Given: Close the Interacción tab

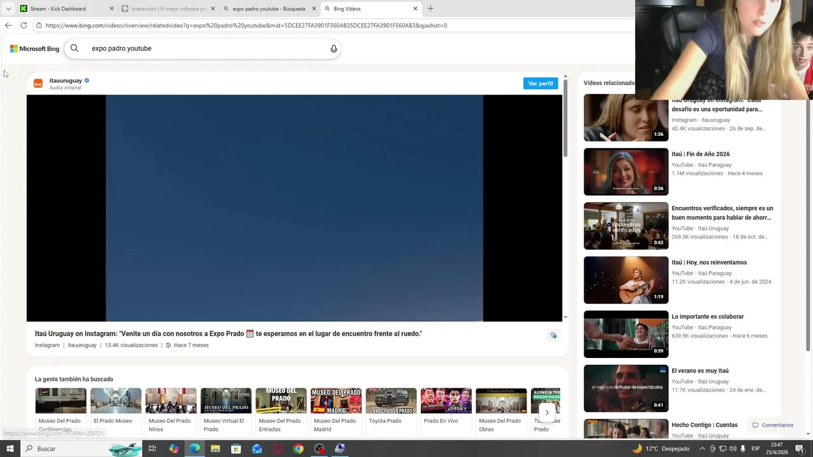Looking at the screenshot, I should click(x=213, y=9).
